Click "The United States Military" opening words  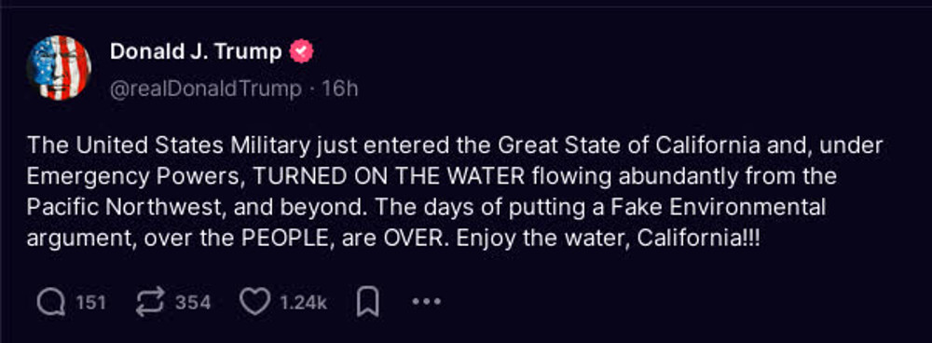pos(168,145)
